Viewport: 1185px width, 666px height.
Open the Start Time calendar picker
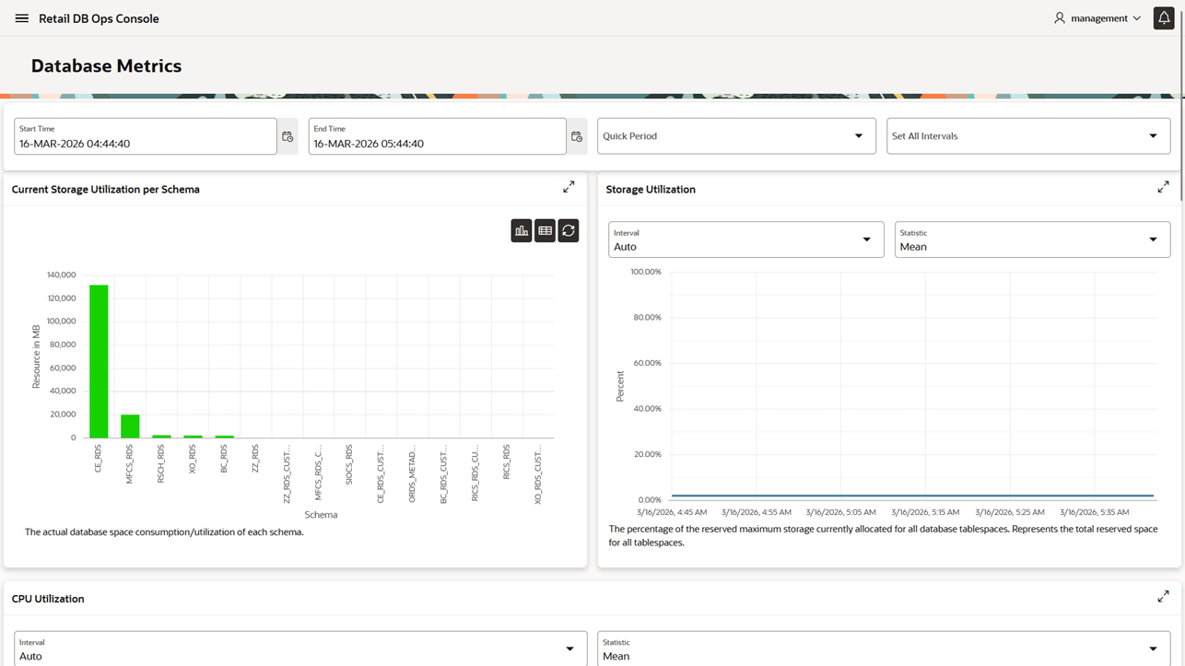[287, 136]
